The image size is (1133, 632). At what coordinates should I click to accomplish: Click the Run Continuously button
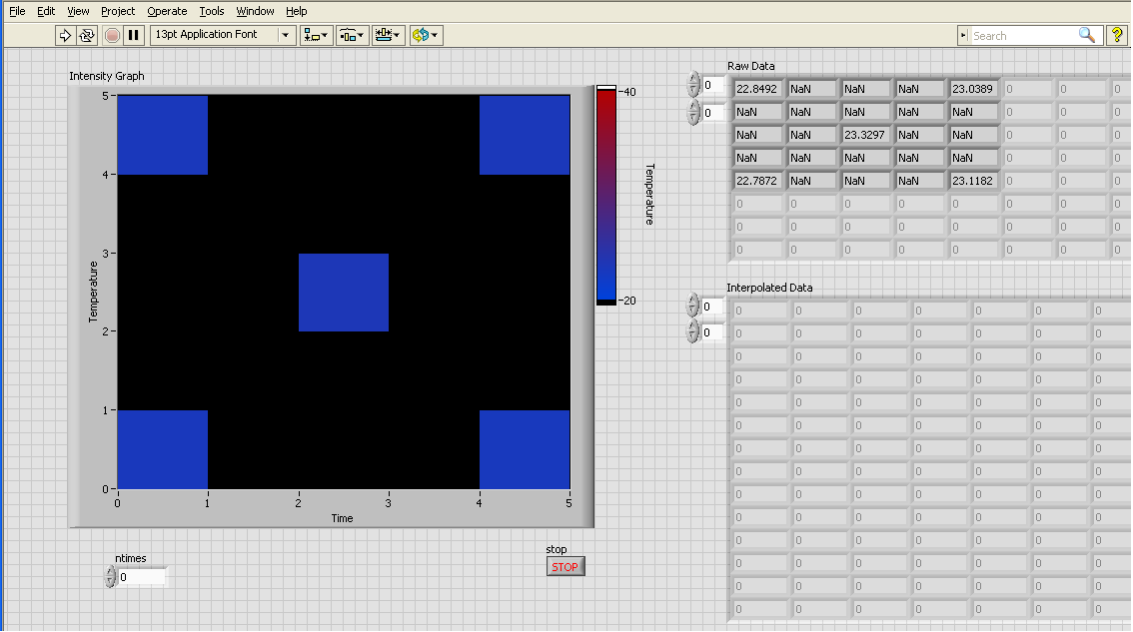pyautogui.click(x=87, y=35)
